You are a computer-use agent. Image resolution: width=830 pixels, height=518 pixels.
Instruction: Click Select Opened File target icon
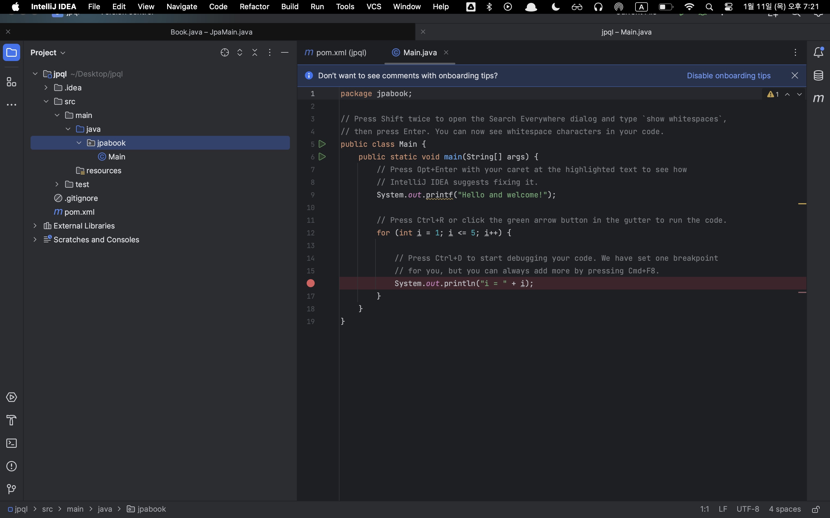[225, 52]
